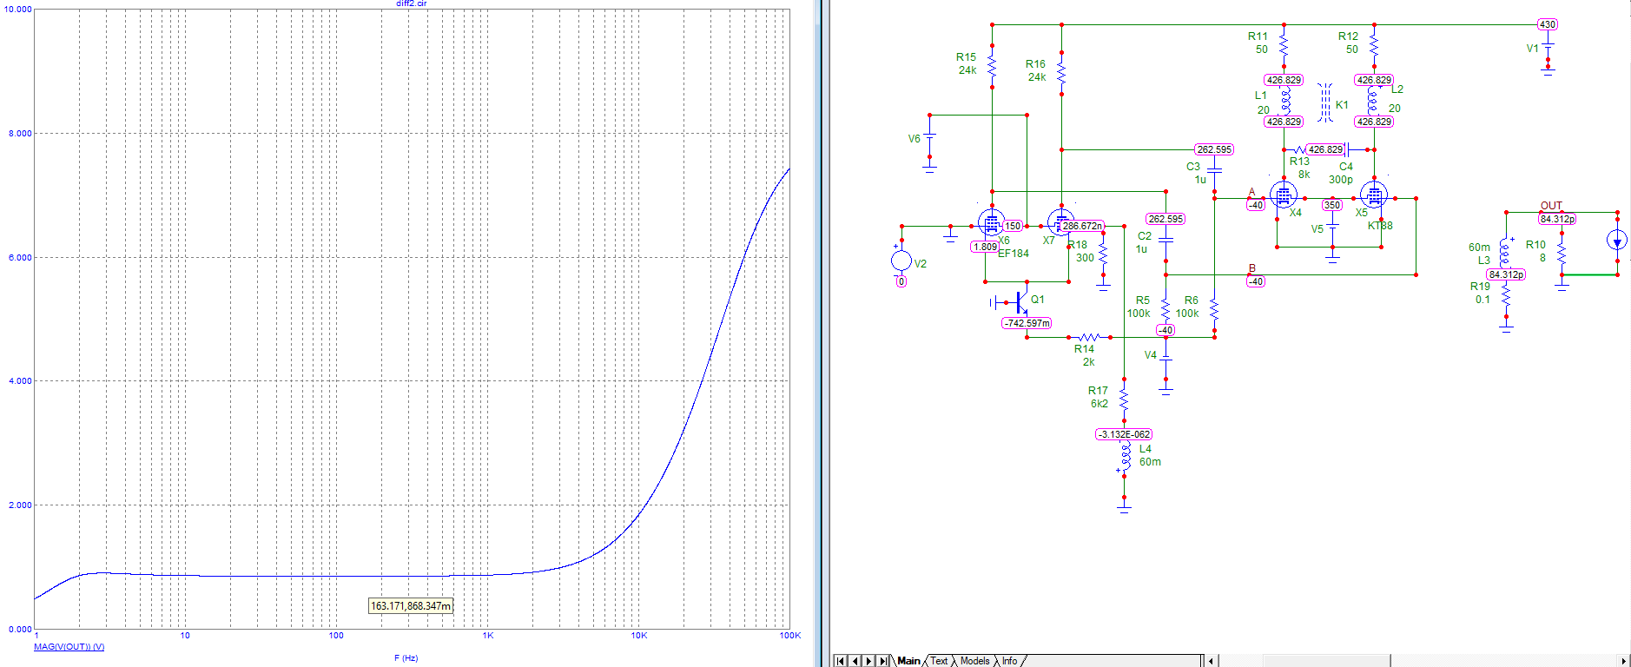Select the R15 resistor symbol
The image size is (1631, 667).
click(992, 66)
